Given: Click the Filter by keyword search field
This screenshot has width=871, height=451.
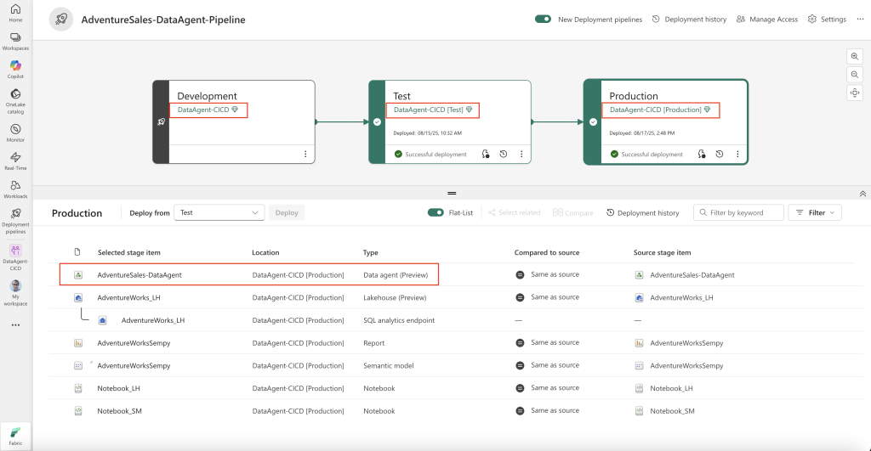Looking at the screenshot, I should pyautogui.click(x=738, y=213).
